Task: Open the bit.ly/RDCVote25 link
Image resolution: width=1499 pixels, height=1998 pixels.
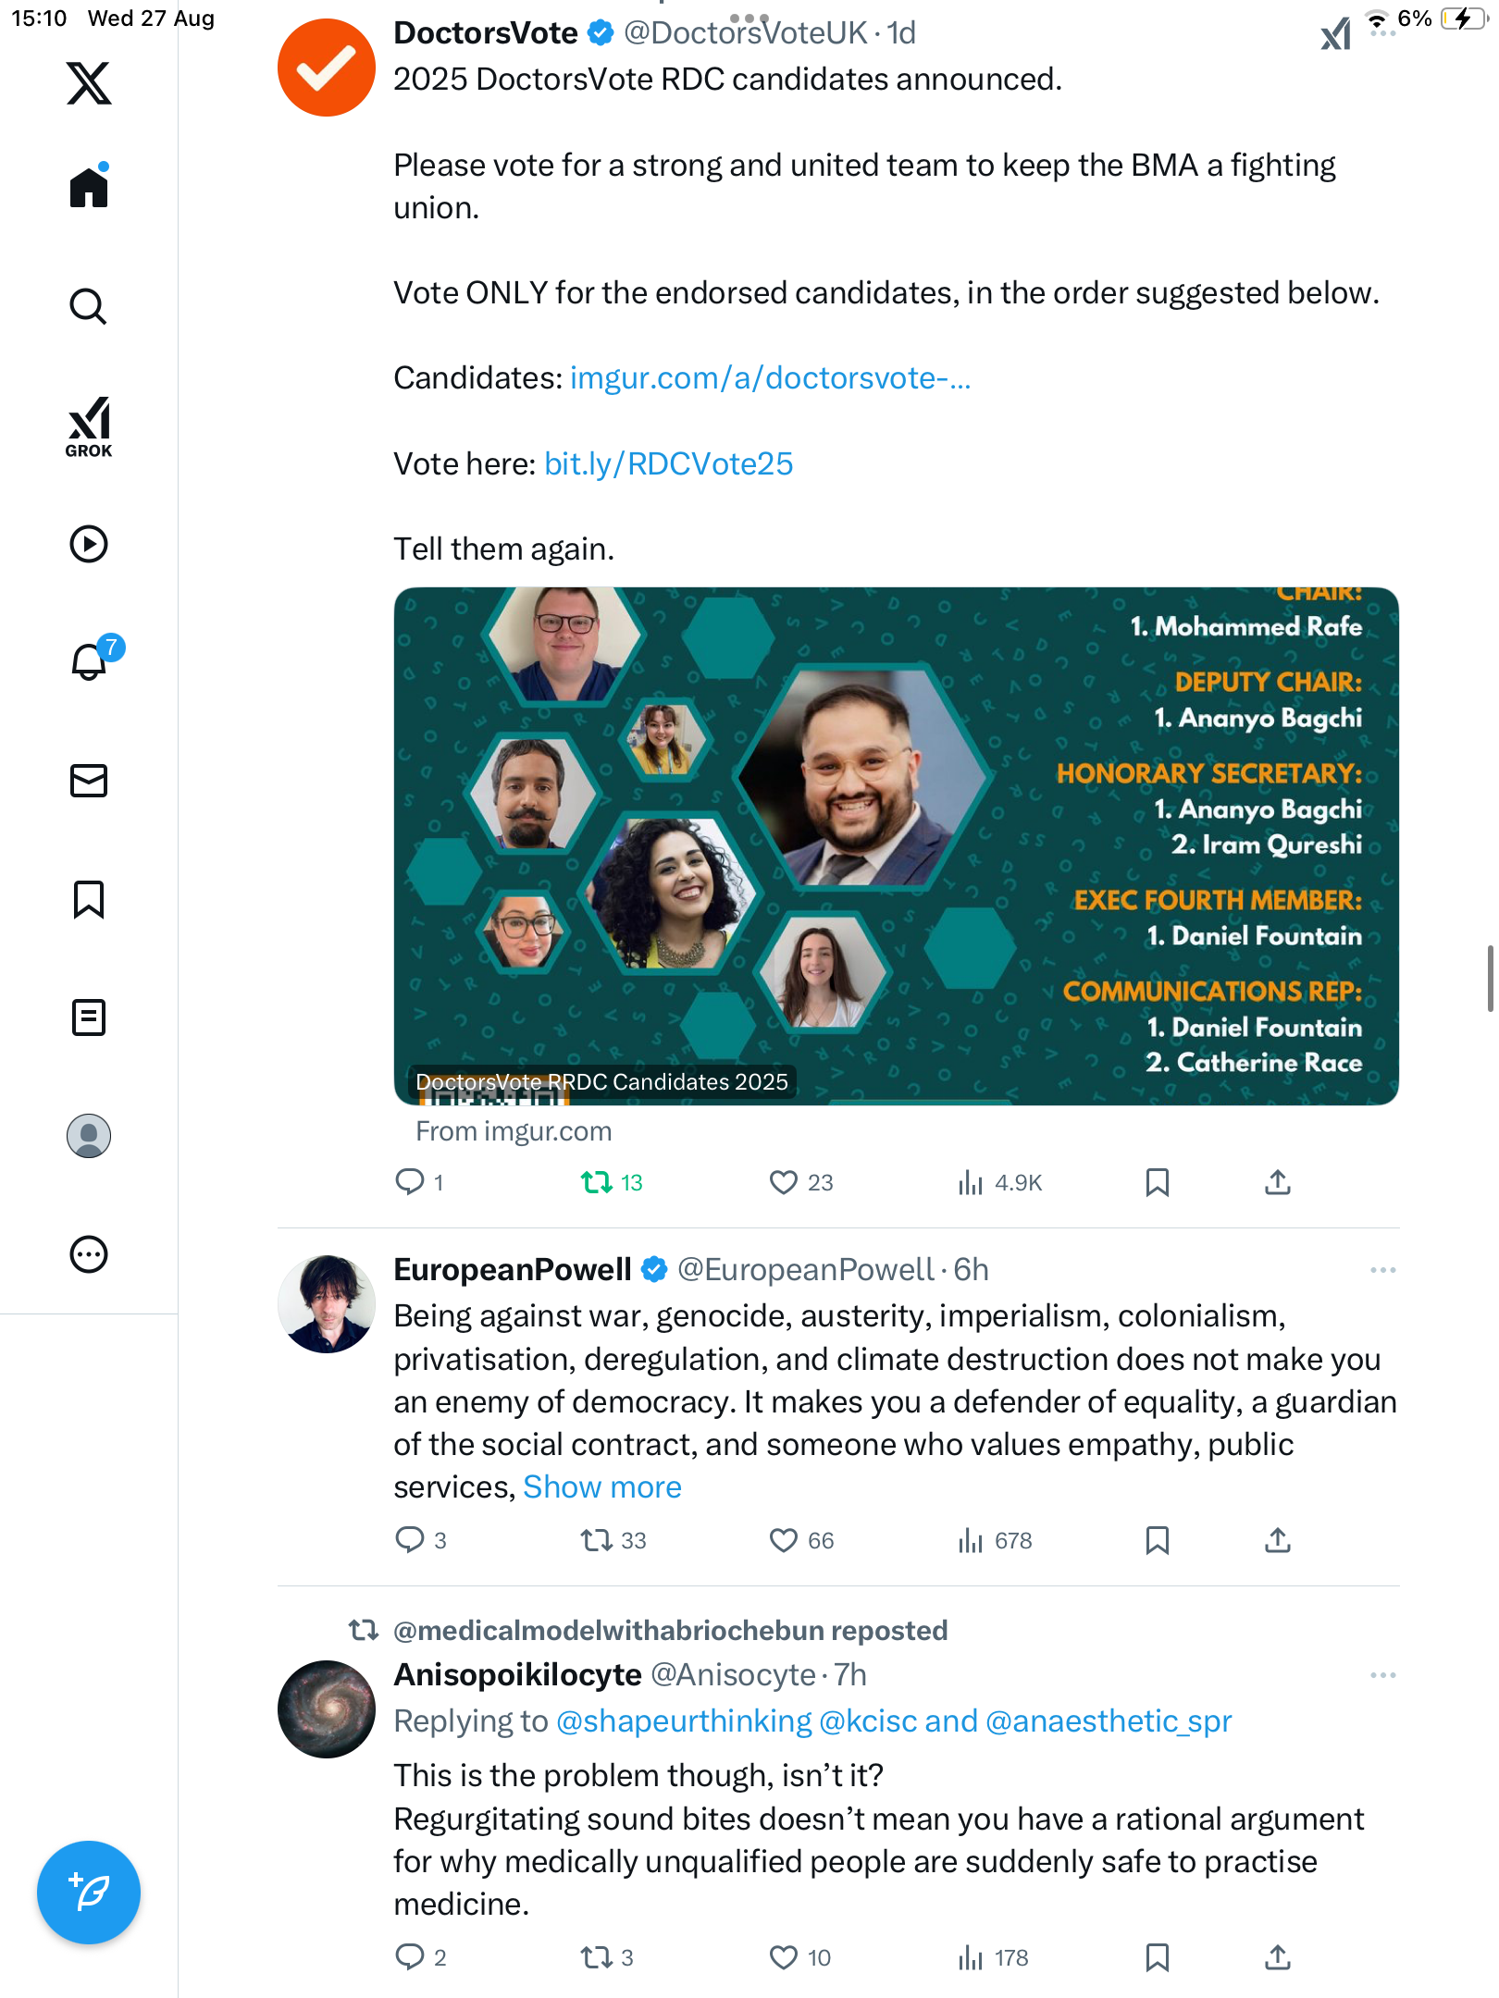Action: pyautogui.click(x=668, y=463)
